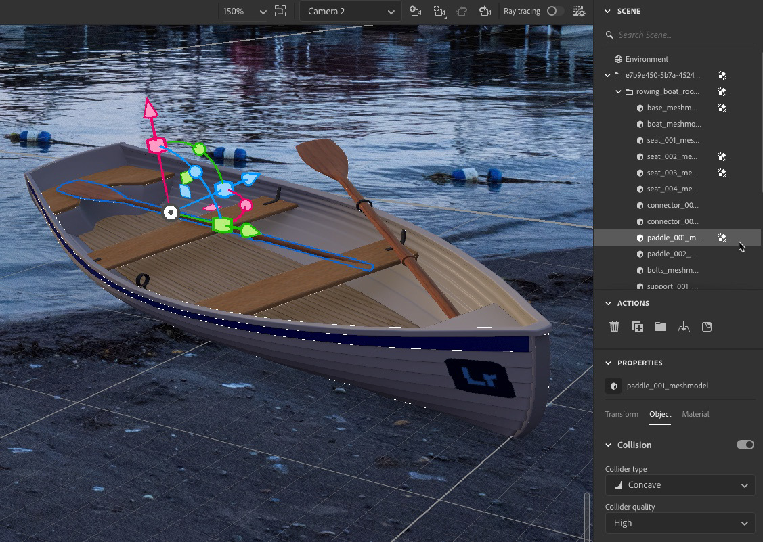Image resolution: width=763 pixels, height=542 pixels.
Task: Click the paddle_001_meshmodel name in Properties
Action: click(x=667, y=386)
